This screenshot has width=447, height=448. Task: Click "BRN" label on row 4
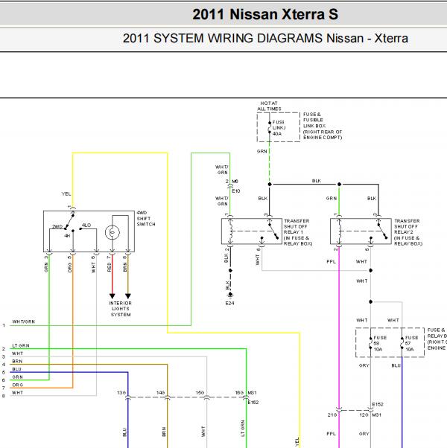click(17, 362)
